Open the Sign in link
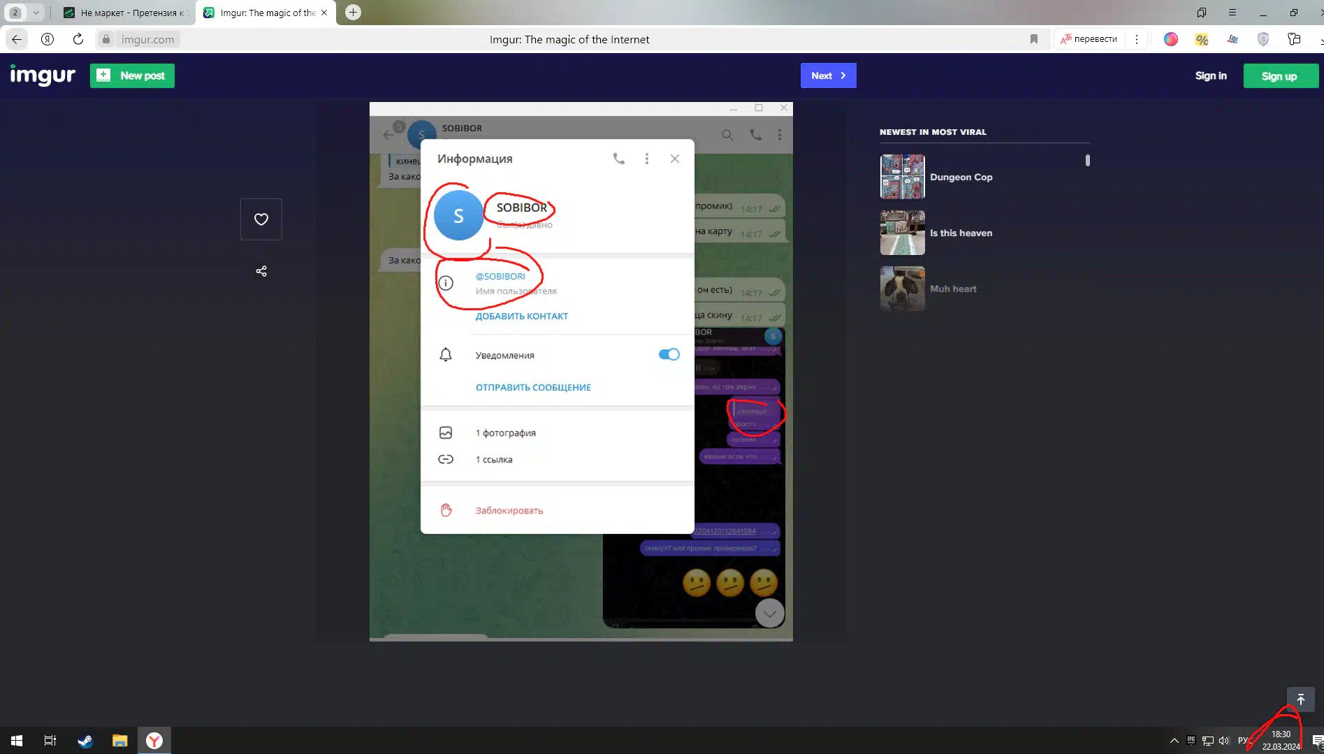Viewport: 1324px width, 754px height. (1211, 75)
